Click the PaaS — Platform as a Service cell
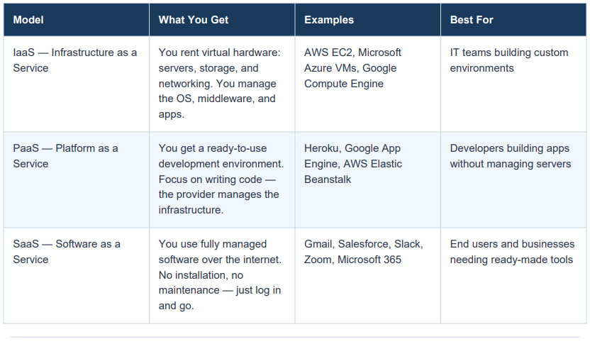This screenshot has width=590, height=344. pos(77,180)
